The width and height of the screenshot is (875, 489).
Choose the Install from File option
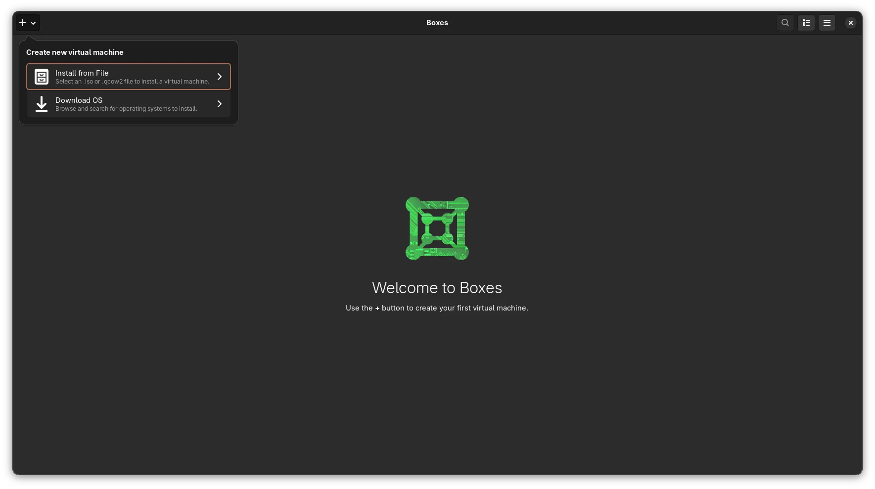(x=129, y=77)
